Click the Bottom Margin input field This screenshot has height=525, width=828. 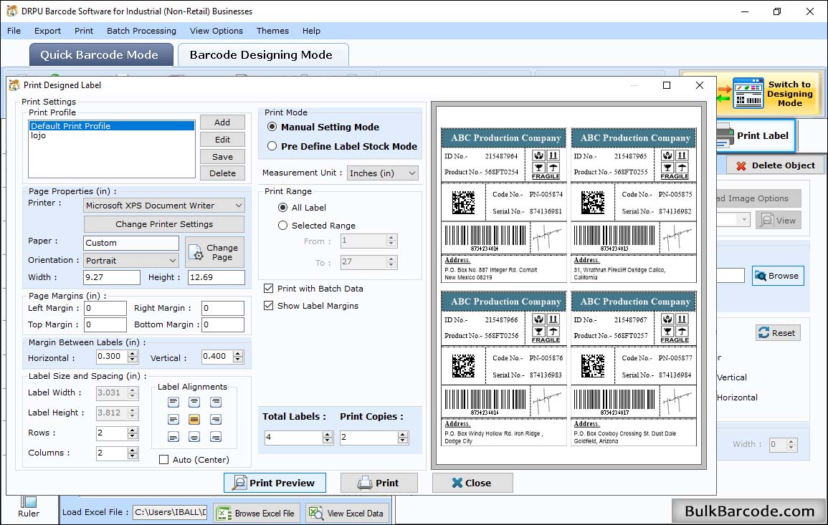(x=223, y=324)
